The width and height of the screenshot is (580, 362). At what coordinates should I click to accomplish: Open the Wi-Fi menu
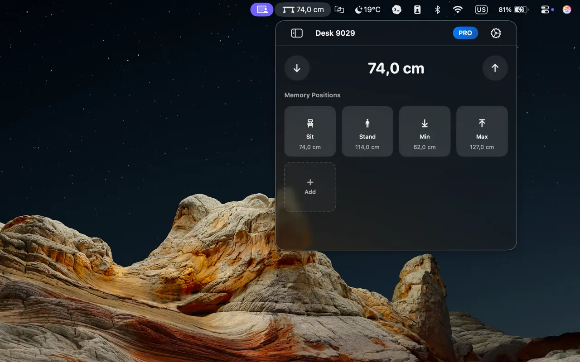(458, 10)
